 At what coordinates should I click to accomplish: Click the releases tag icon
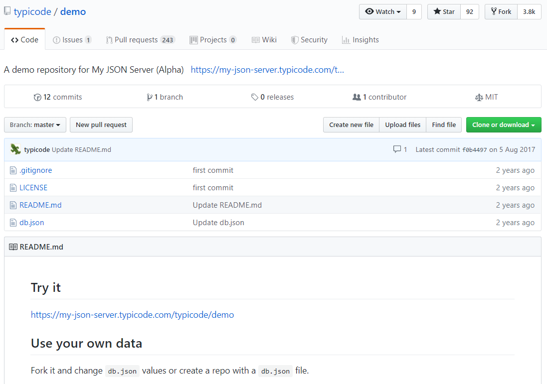(255, 97)
